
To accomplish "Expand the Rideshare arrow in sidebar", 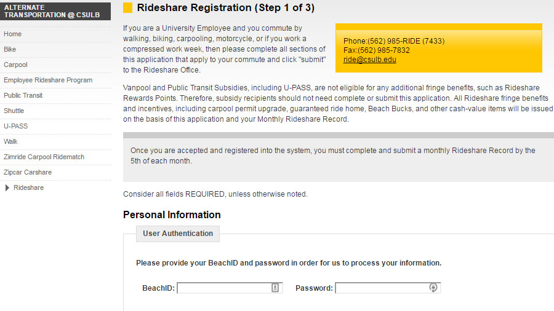I will click(x=7, y=188).
